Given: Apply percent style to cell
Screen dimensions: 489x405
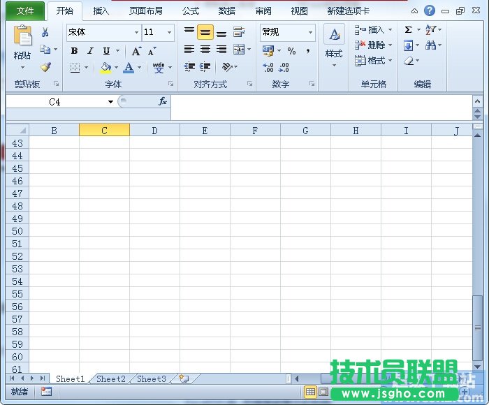Looking at the screenshot, I should click(291, 50).
